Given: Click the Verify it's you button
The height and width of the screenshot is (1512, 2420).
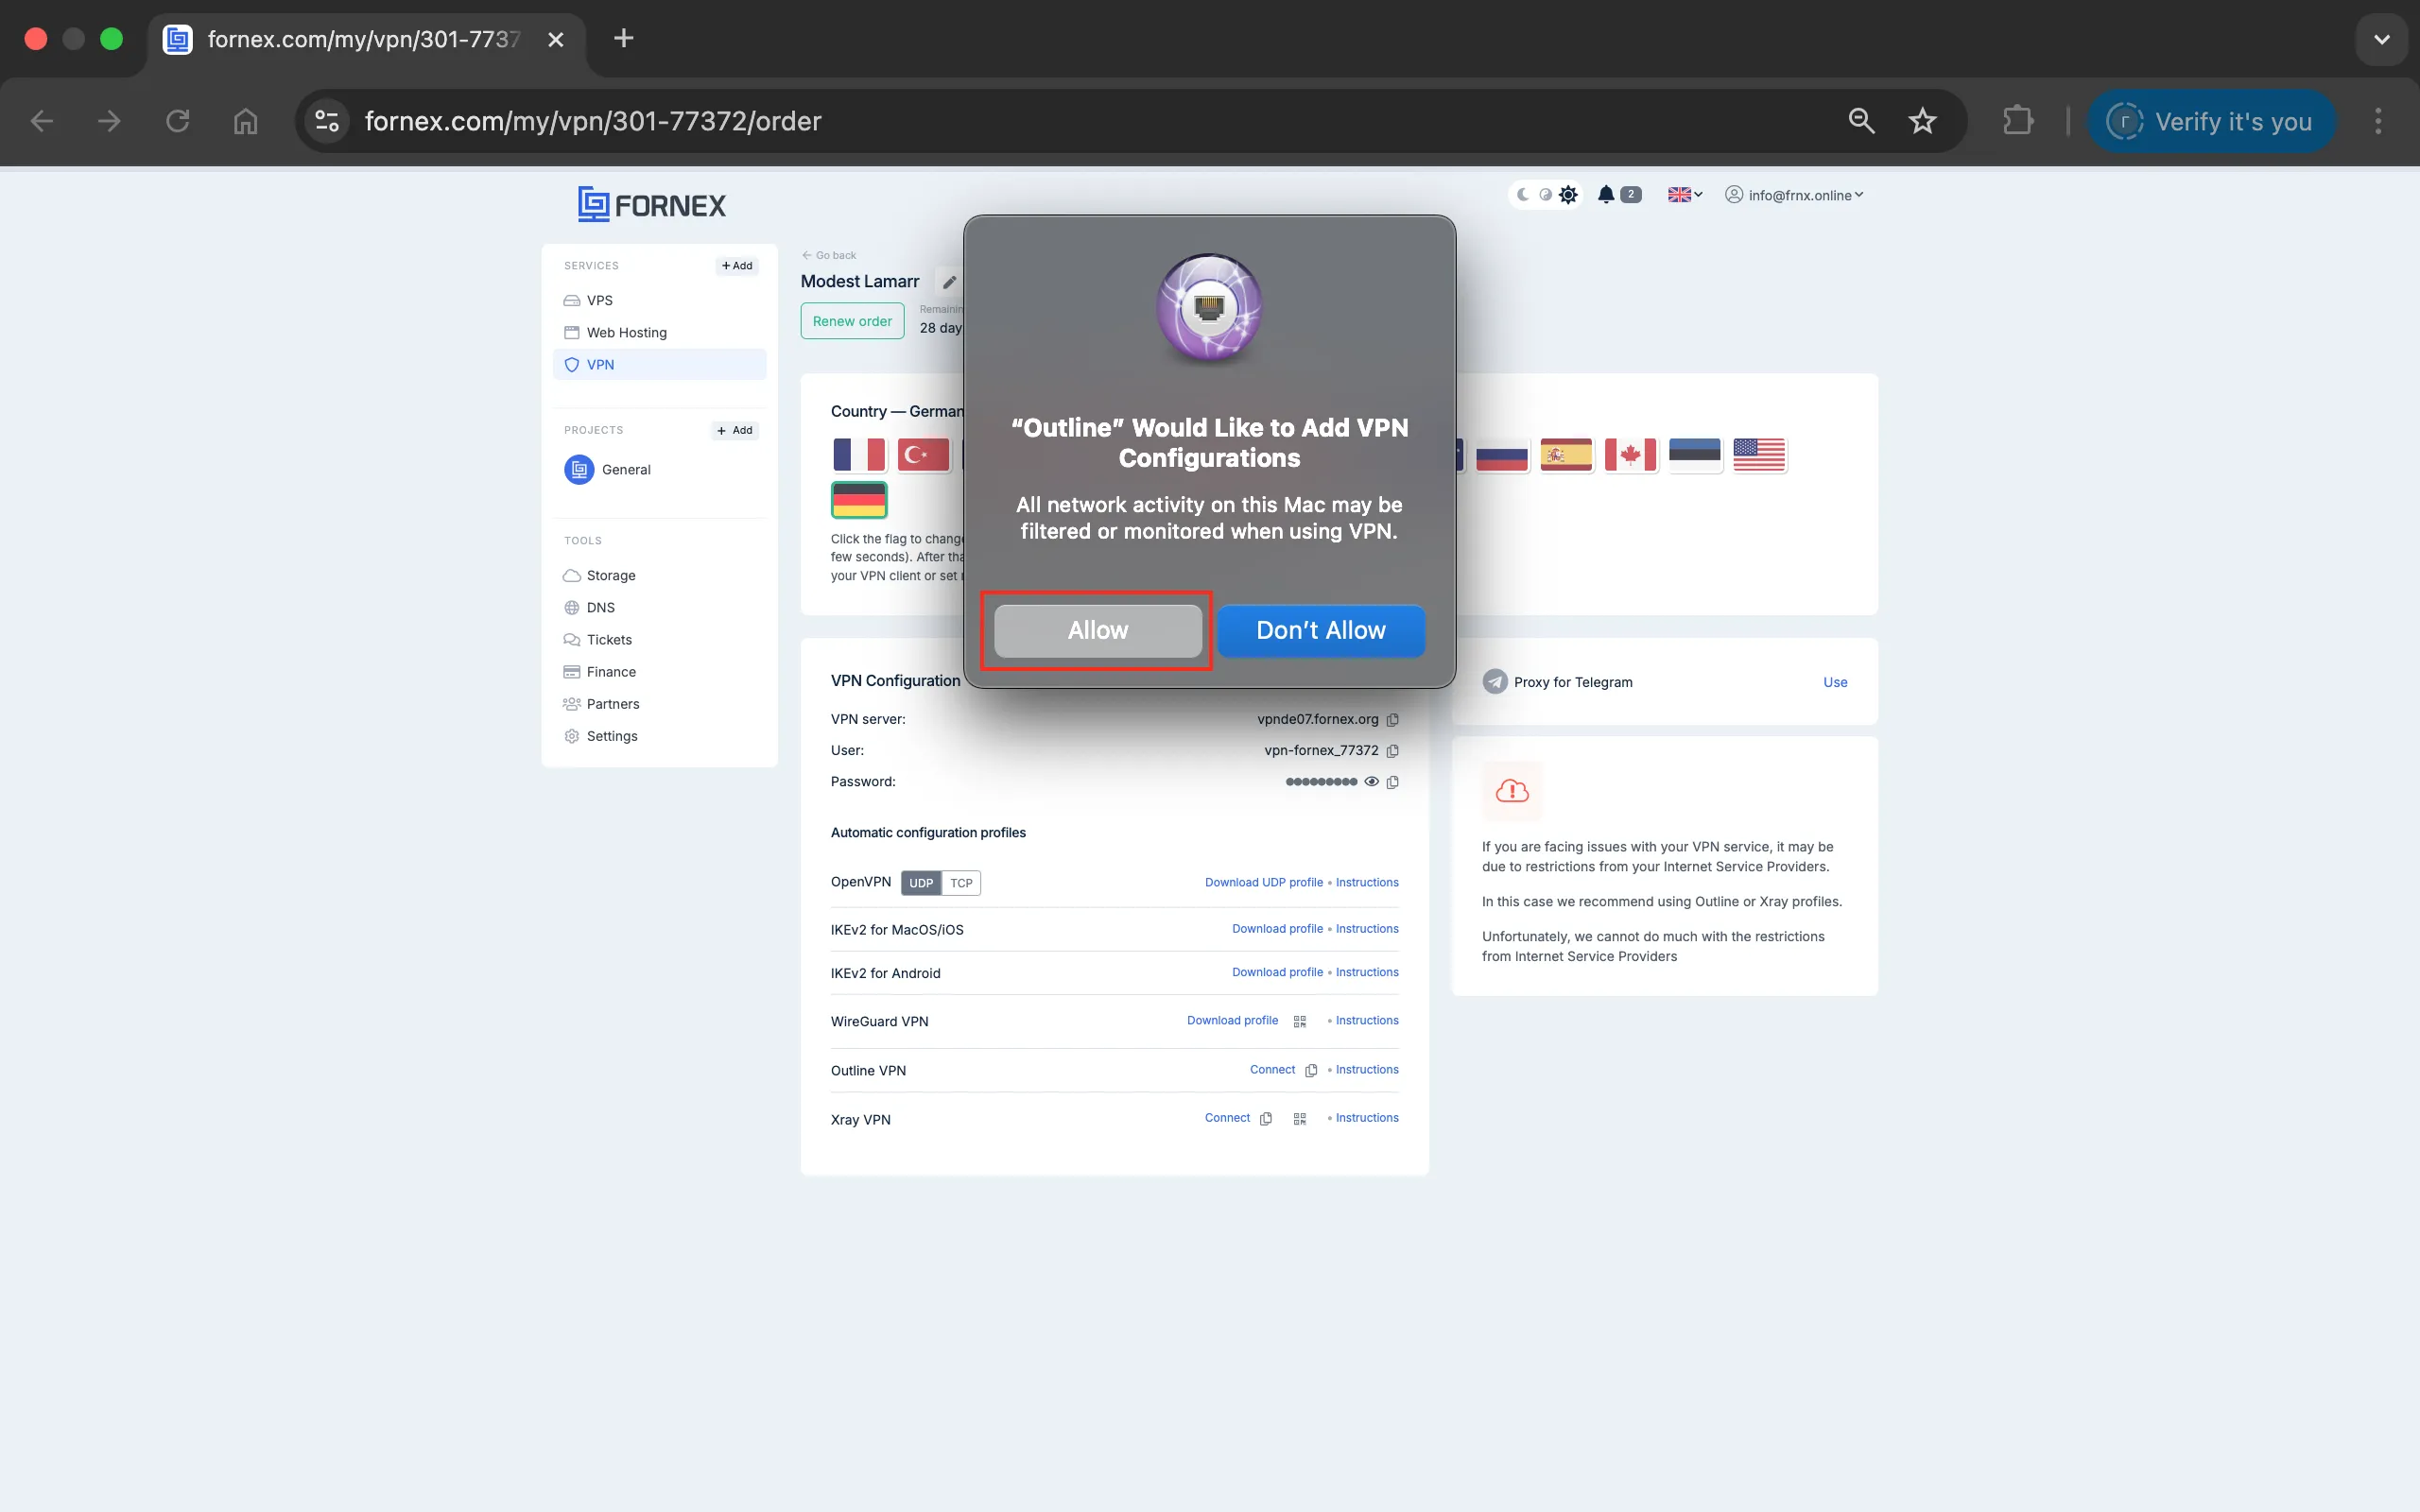Looking at the screenshot, I should 2211,121.
